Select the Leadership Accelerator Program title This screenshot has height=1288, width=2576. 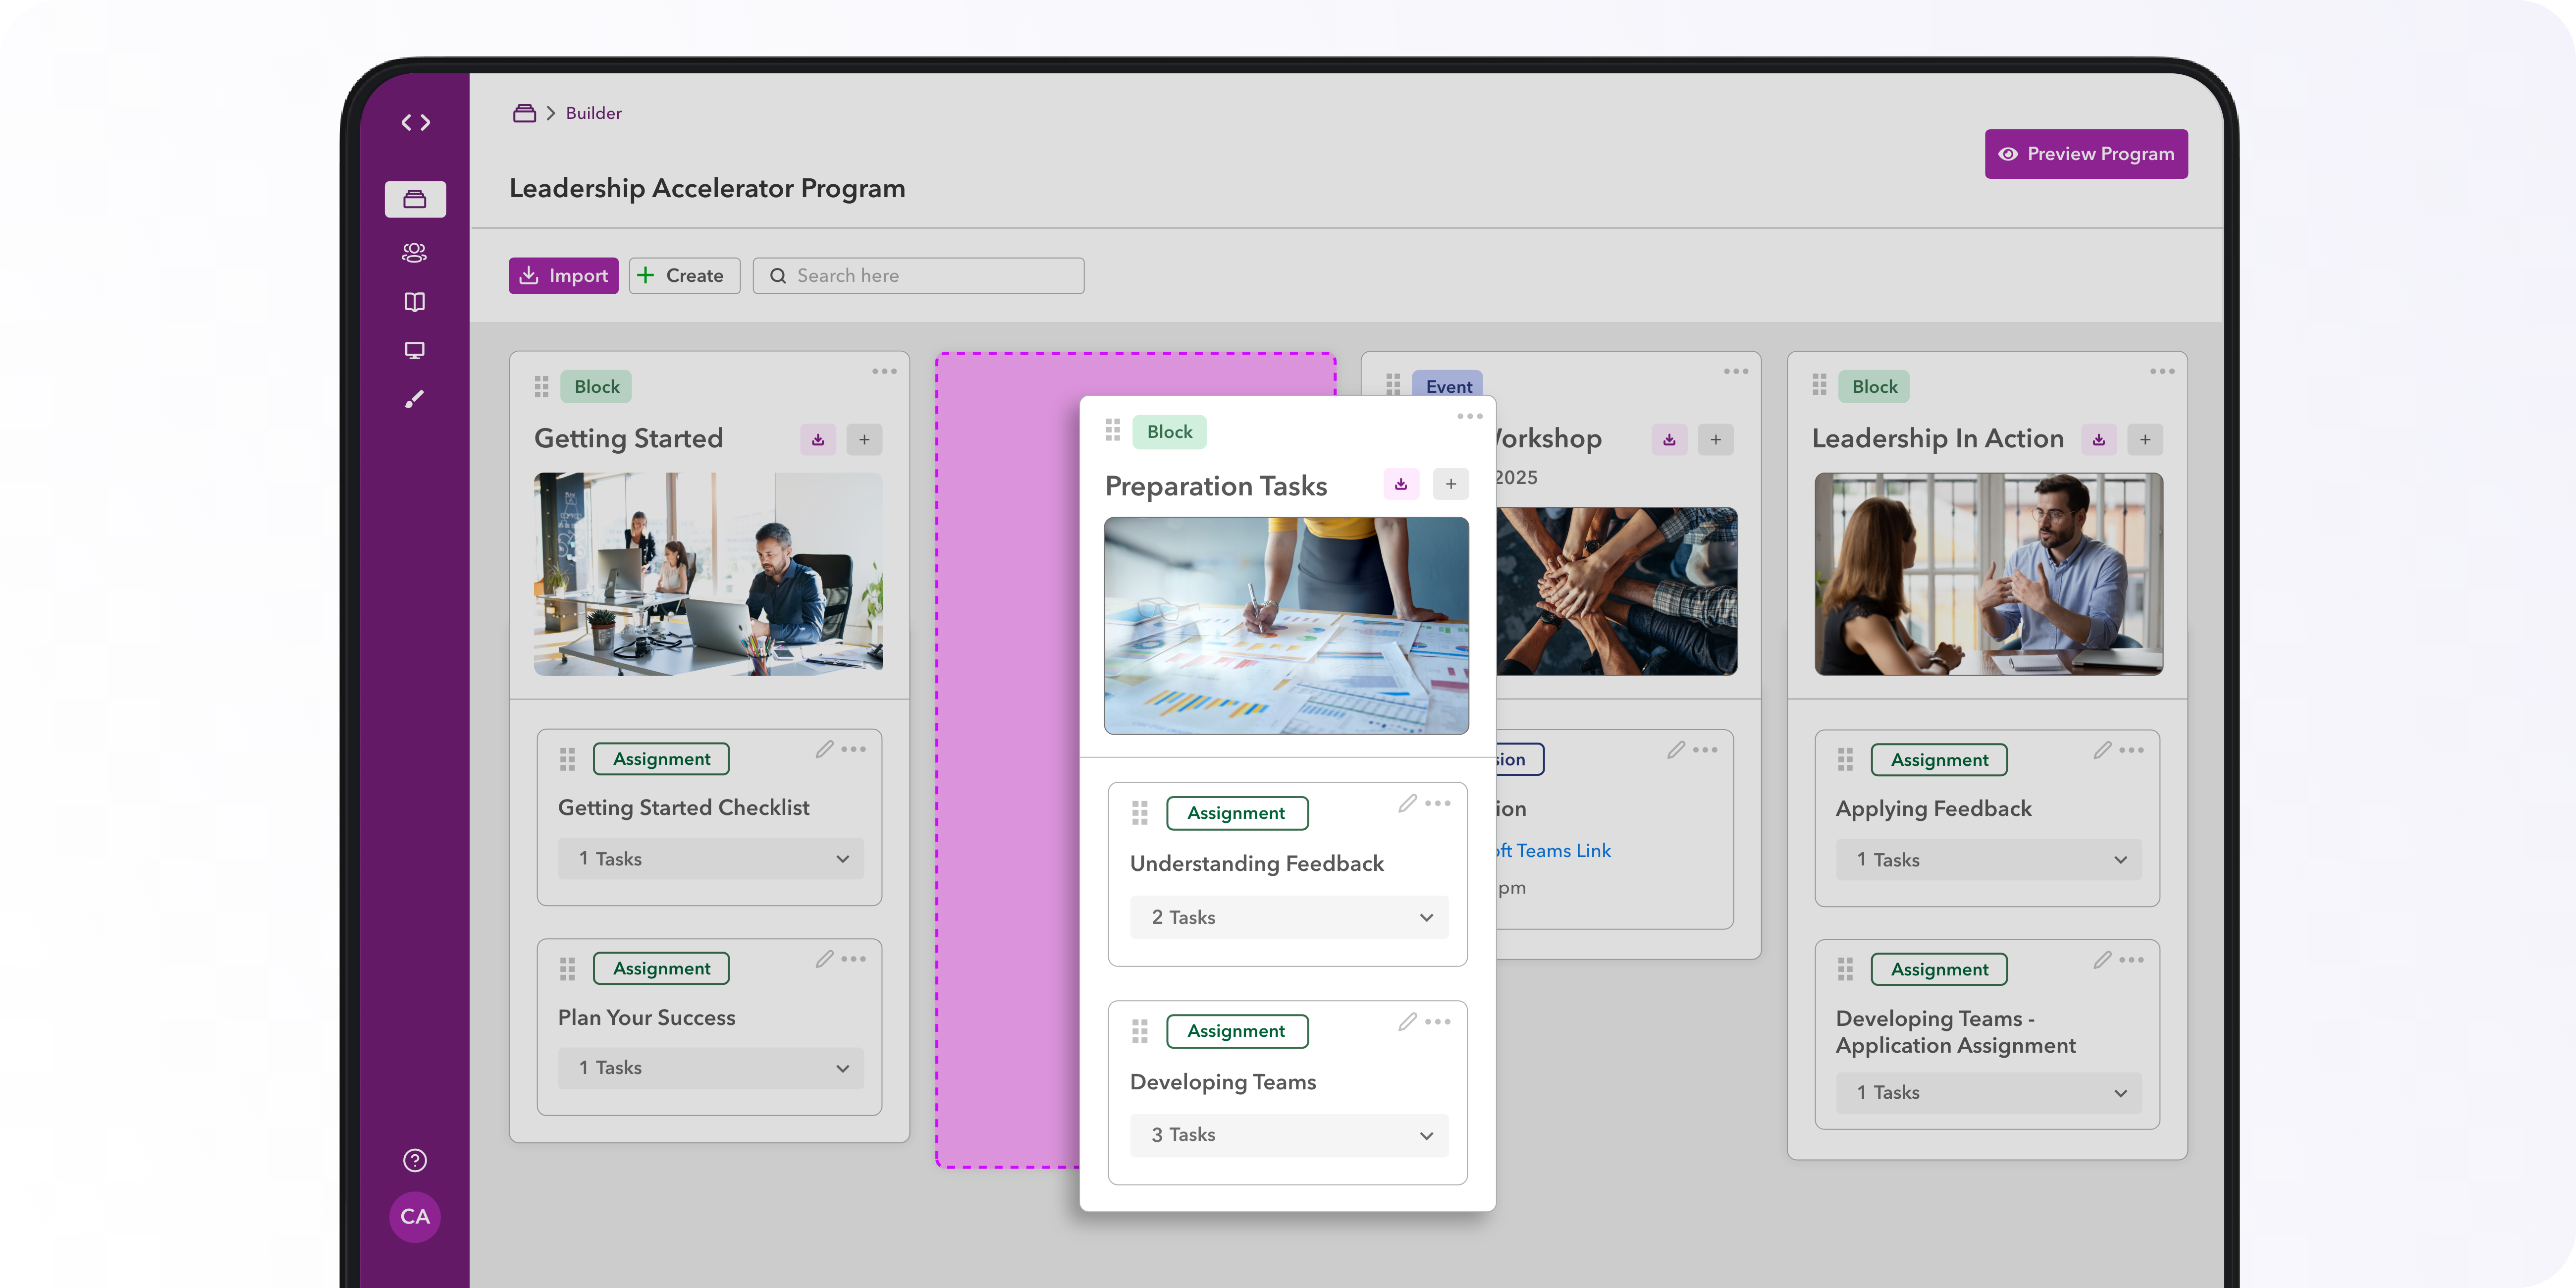tap(707, 188)
